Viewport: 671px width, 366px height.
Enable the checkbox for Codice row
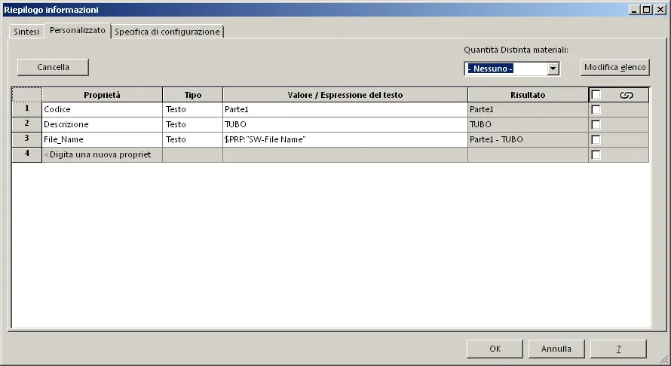click(x=596, y=110)
